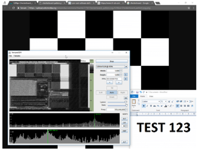Screen dimensions: 199x151
Task: Open the Tweaks menu in TempestSDR
Action: (x=17, y=56)
